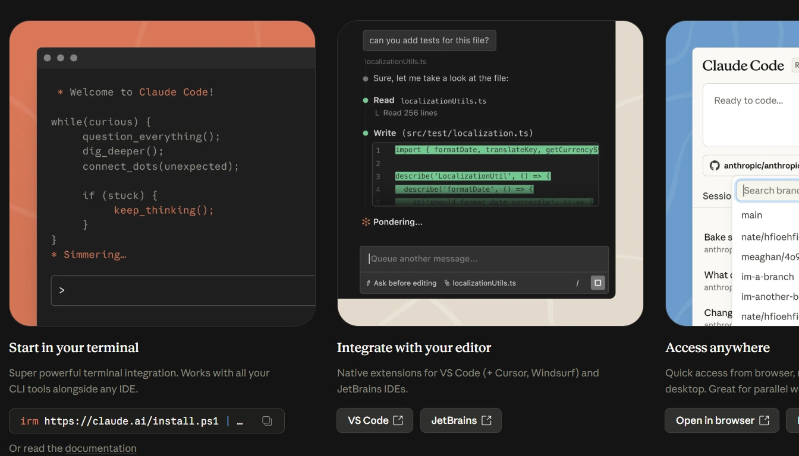Click the Open in browser button
This screenshot has height=456, width=799.
722,420
